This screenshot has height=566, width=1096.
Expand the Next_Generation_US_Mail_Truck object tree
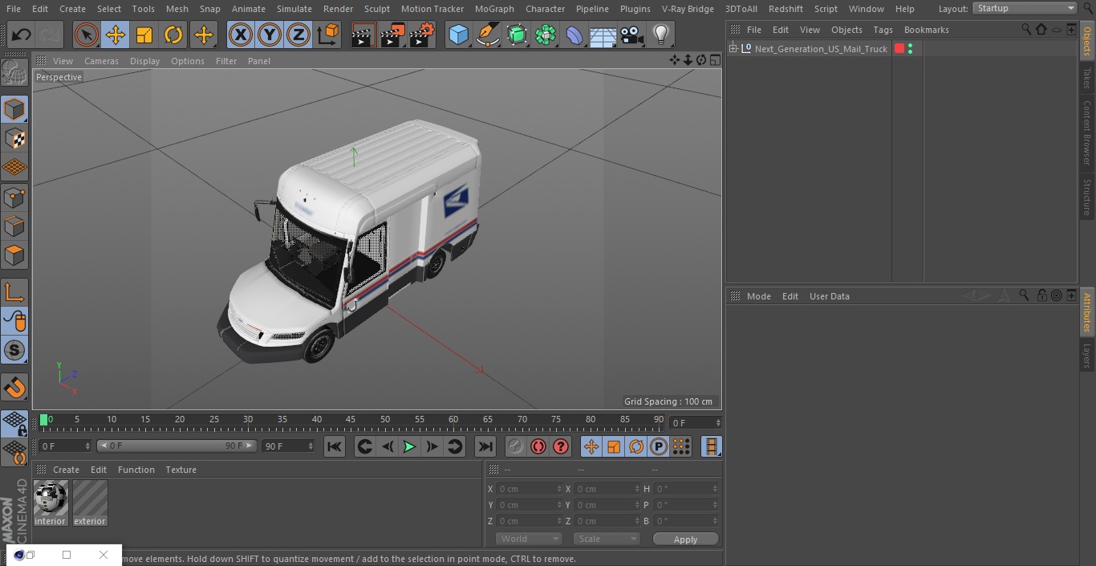pyautogui.click(x=733, y=49)
